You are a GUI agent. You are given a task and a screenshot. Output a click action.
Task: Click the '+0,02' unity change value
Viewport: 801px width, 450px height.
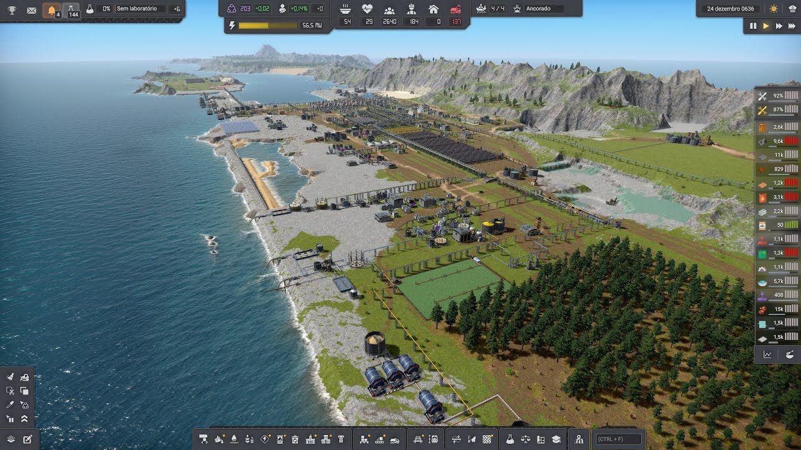pos(262,9)
